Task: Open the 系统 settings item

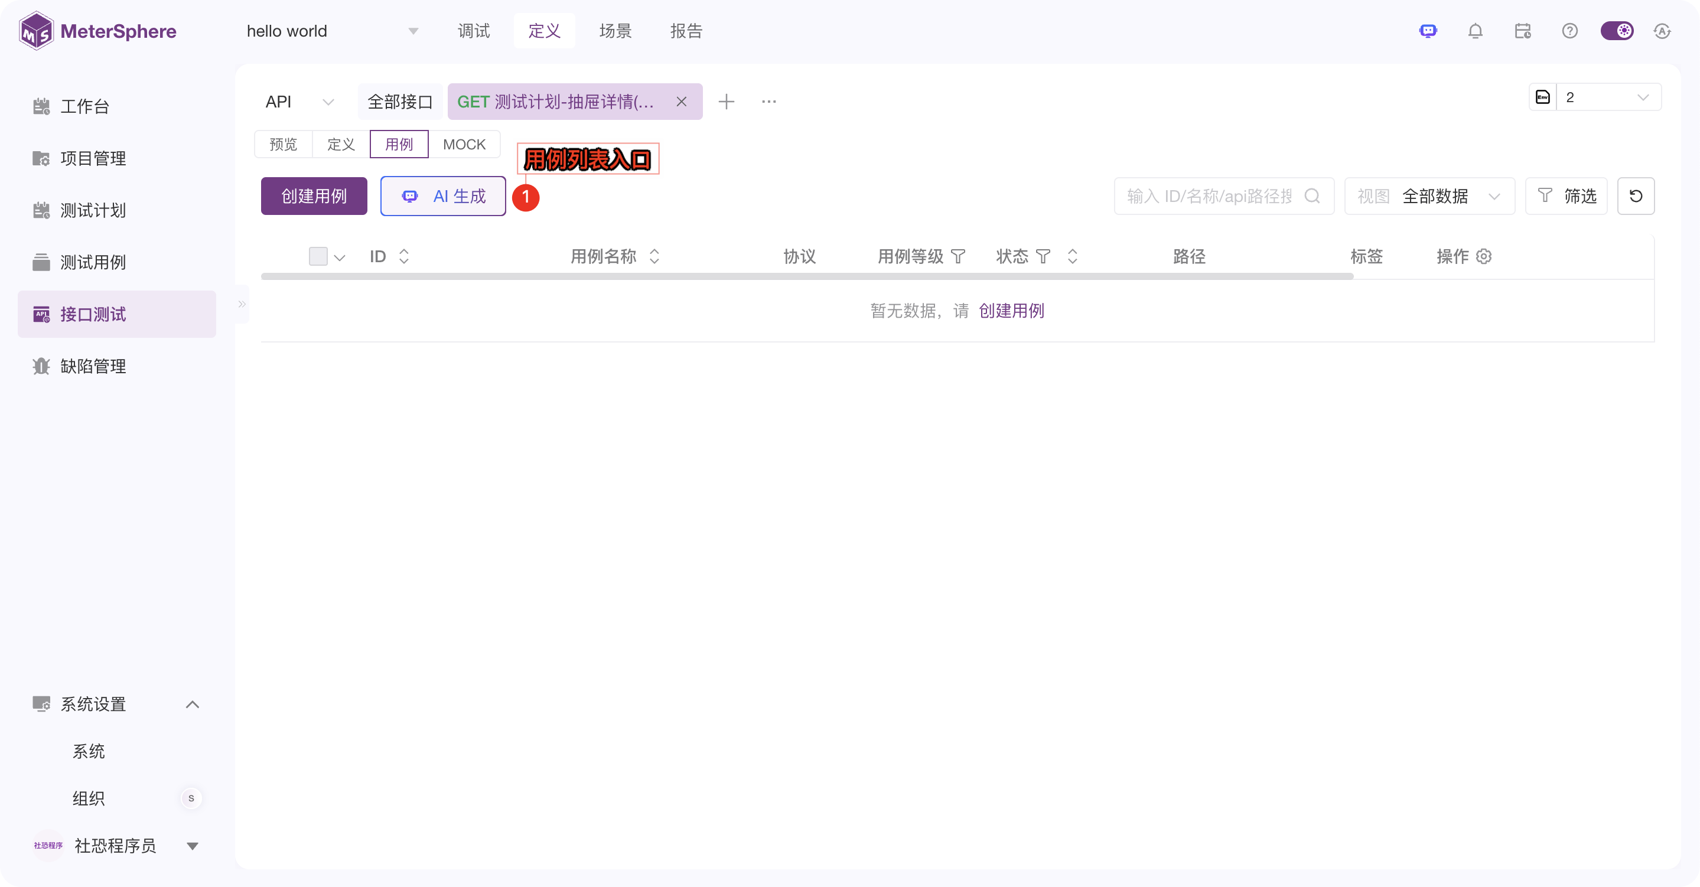Action: (x=89, y=751)
